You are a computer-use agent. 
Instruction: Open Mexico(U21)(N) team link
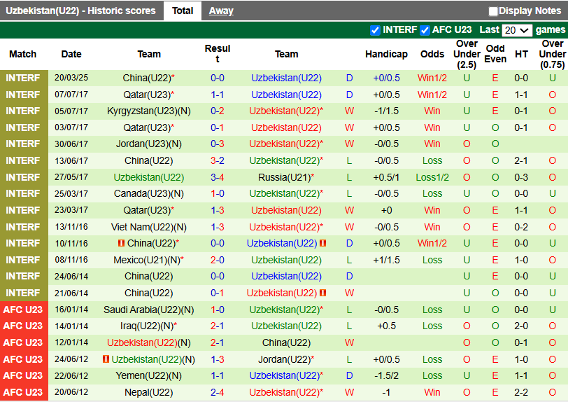coord(147,260)
